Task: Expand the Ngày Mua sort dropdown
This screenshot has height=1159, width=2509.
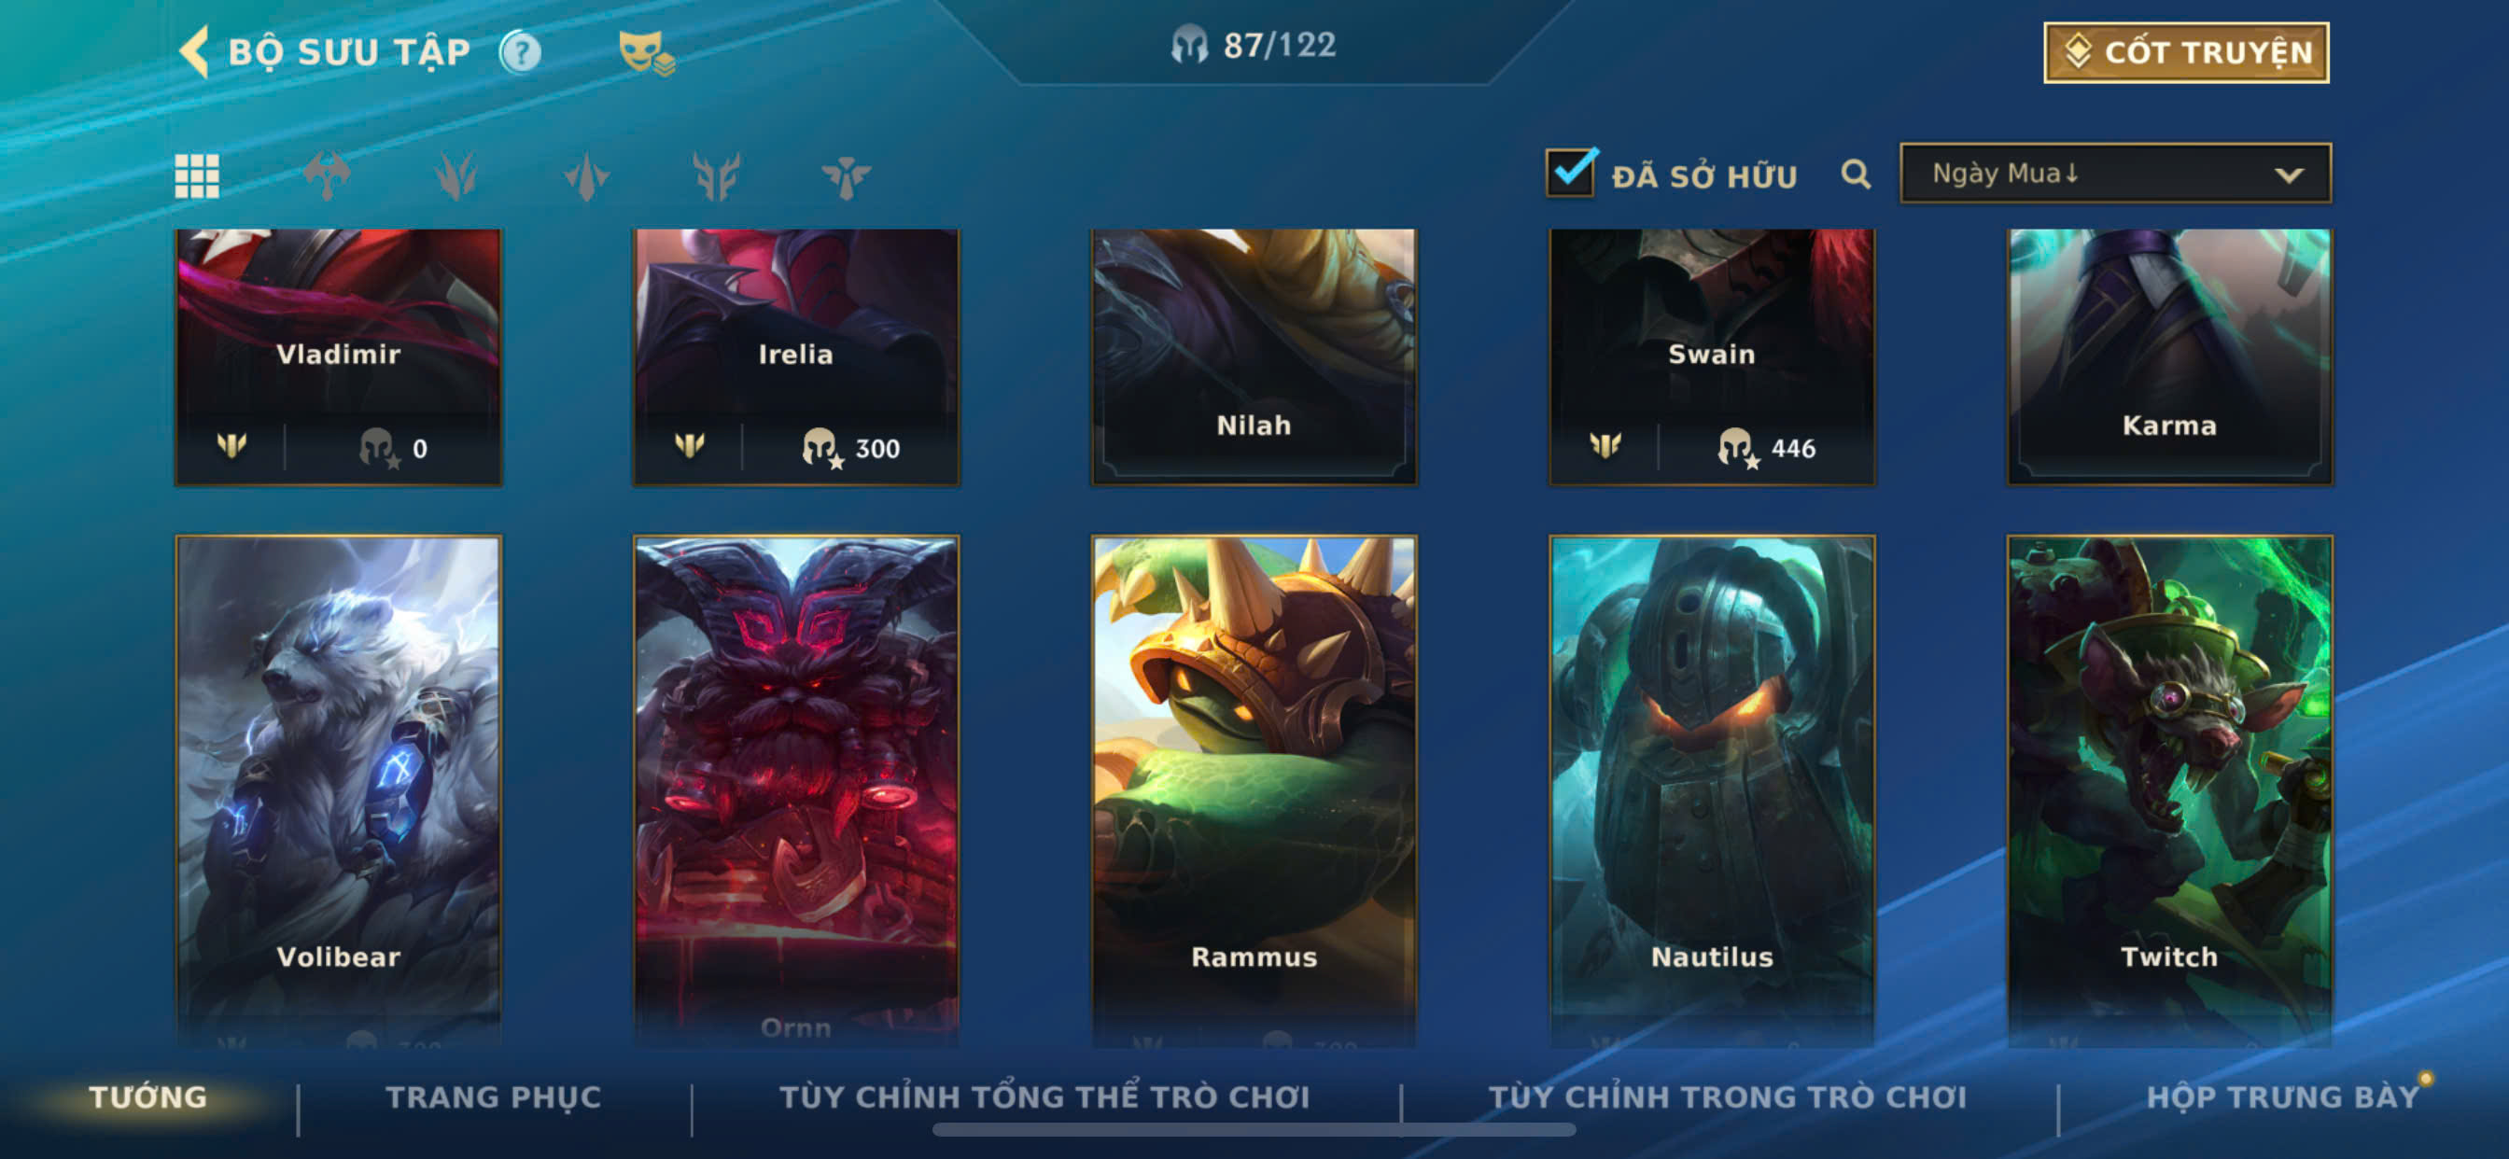Action: point(2115,174)
